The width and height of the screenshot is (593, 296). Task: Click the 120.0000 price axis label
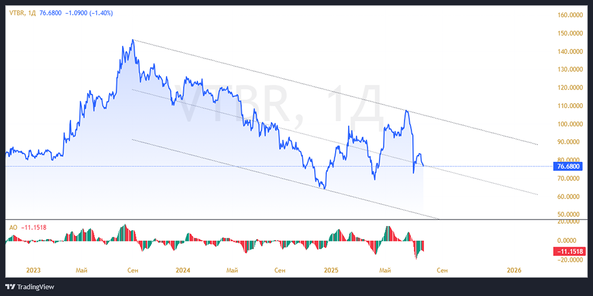click(x=570, y=88)
